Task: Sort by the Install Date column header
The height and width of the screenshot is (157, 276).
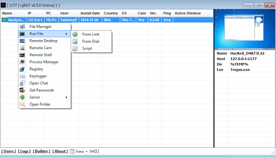Action: (x=90, y=13)
